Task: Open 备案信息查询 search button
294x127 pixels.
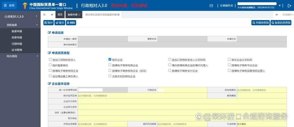Action: click(281, 23)
